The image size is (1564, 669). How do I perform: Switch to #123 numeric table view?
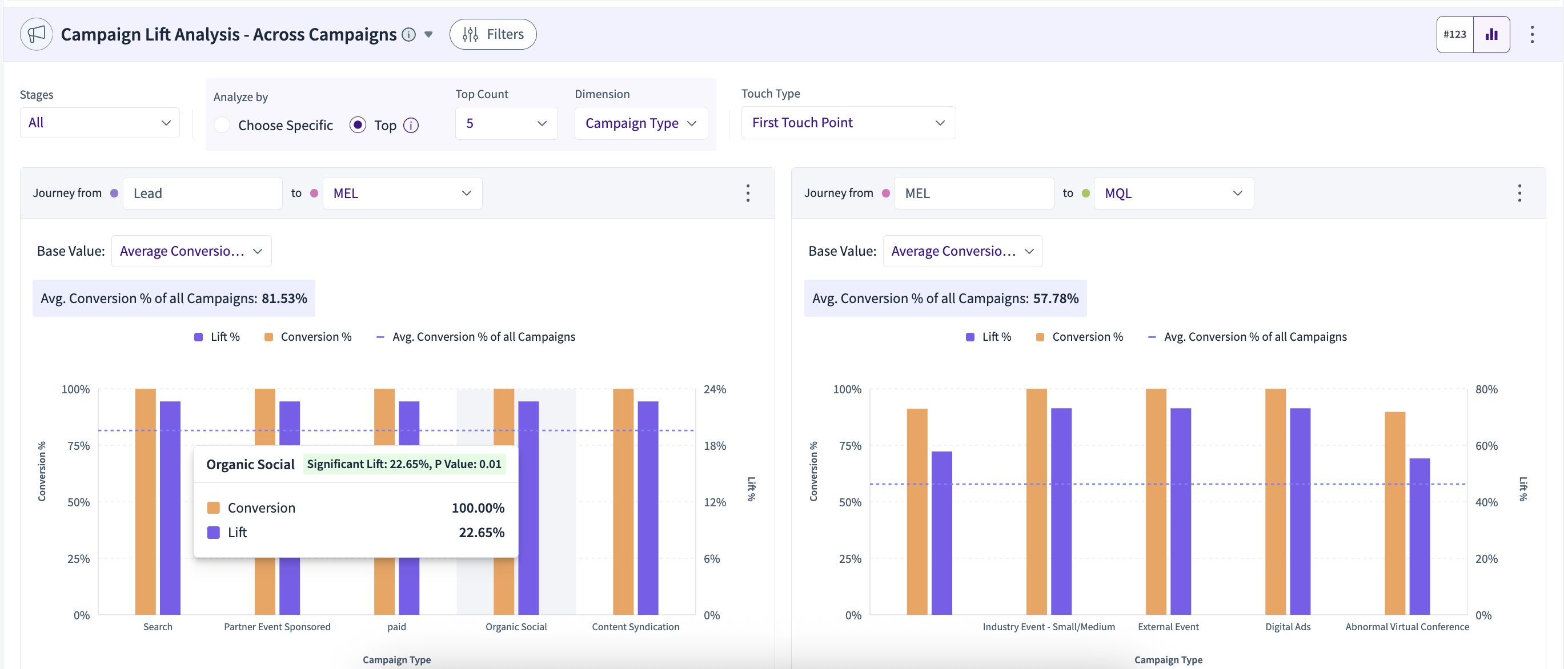tap(1455, 35)
